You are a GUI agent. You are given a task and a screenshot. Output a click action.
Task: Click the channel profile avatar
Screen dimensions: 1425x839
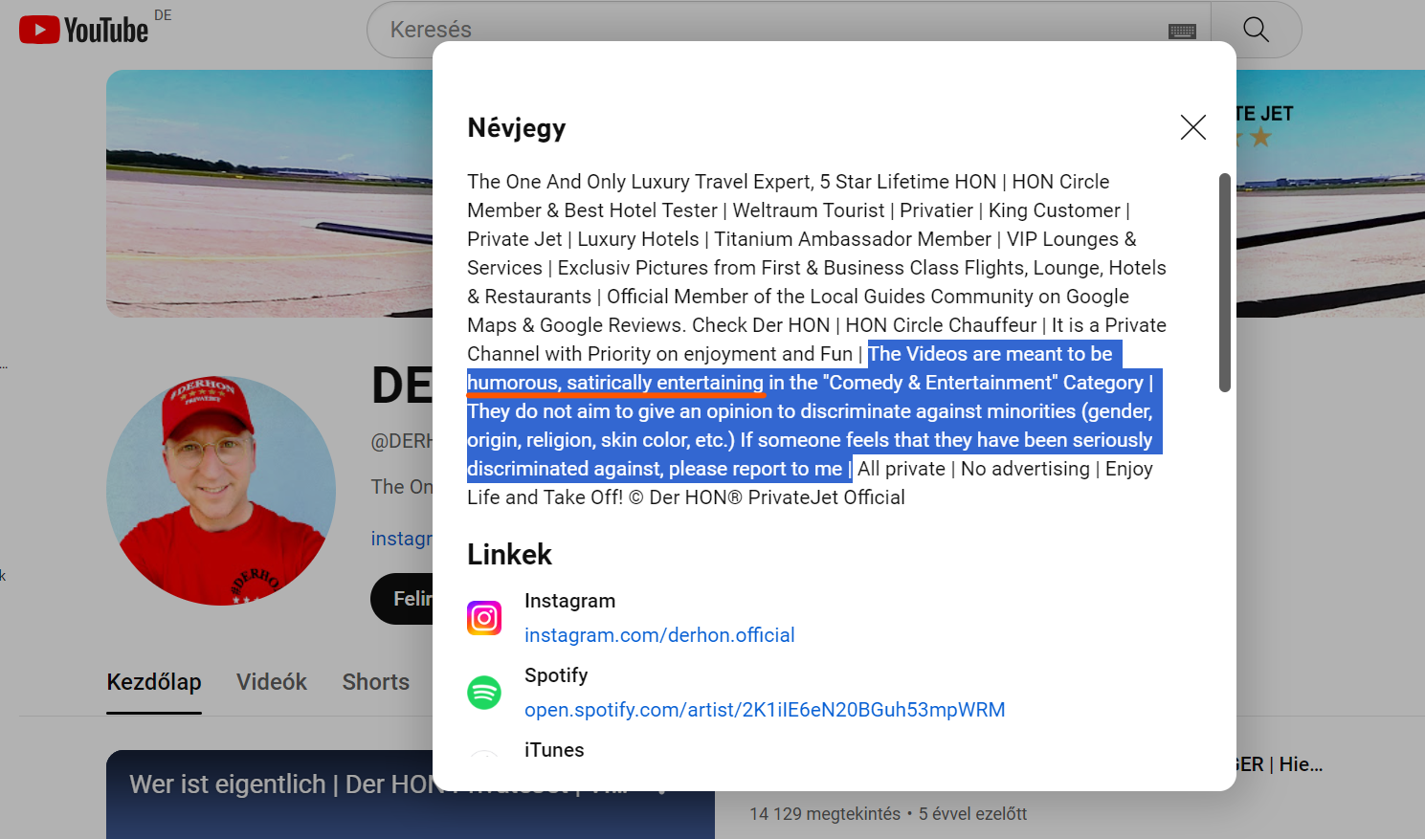[x=221, y=491]
